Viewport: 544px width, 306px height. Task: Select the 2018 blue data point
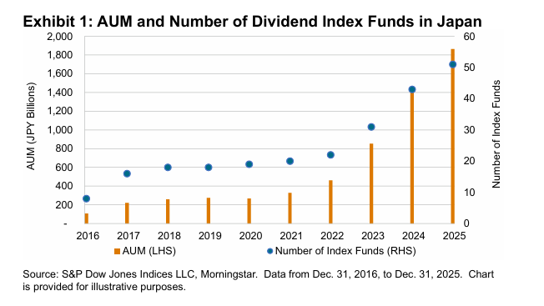(x=168, y=168)
